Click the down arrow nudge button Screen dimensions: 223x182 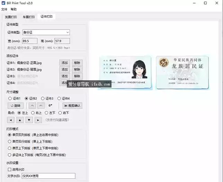[x=29, y=120]
